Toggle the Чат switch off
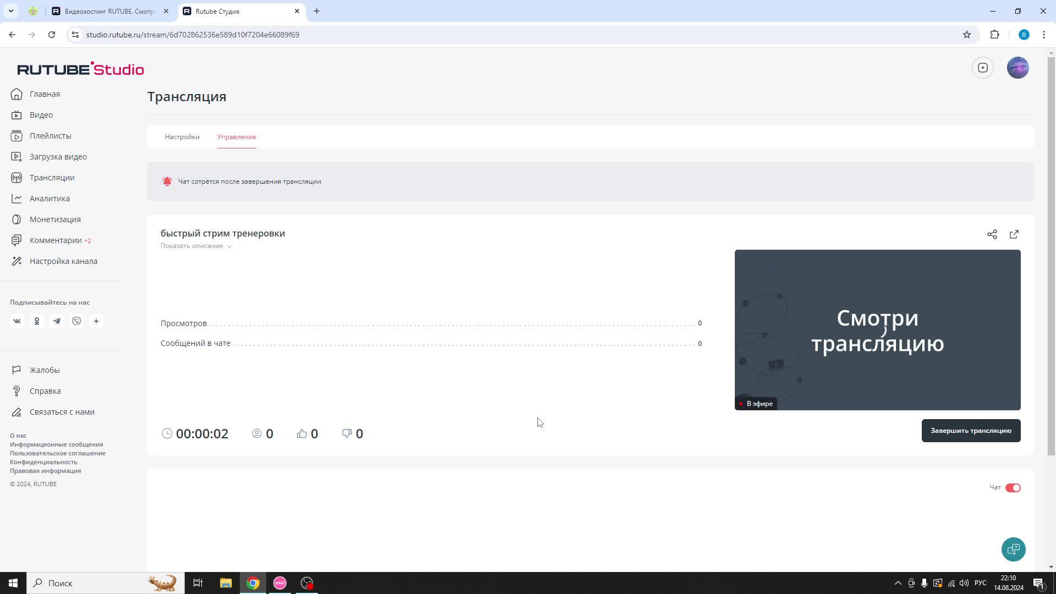 click(x=1013, y=488)
